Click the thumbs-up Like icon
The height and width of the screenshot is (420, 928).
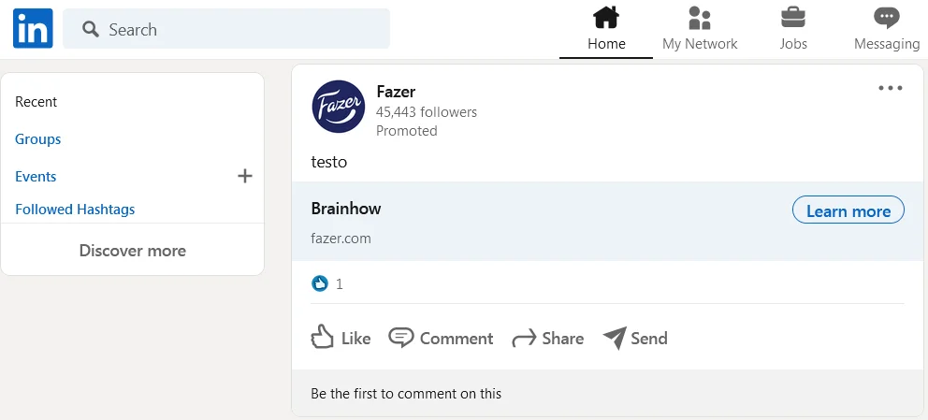[x=323, y=338]
